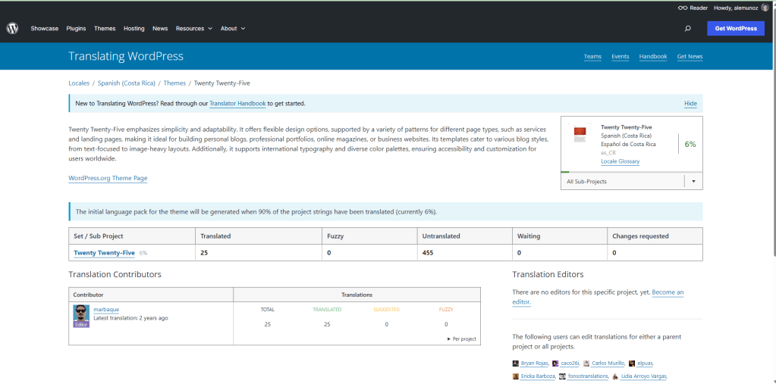The height and width of the screenshot is (384, 776).
Task: Click the green 6% progress bar
Action: click(x=564, y=172)
